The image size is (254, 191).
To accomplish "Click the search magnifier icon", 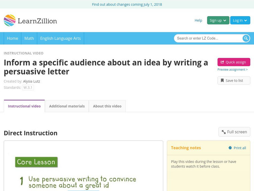I will pyautogui.click(x=246, y=38).
